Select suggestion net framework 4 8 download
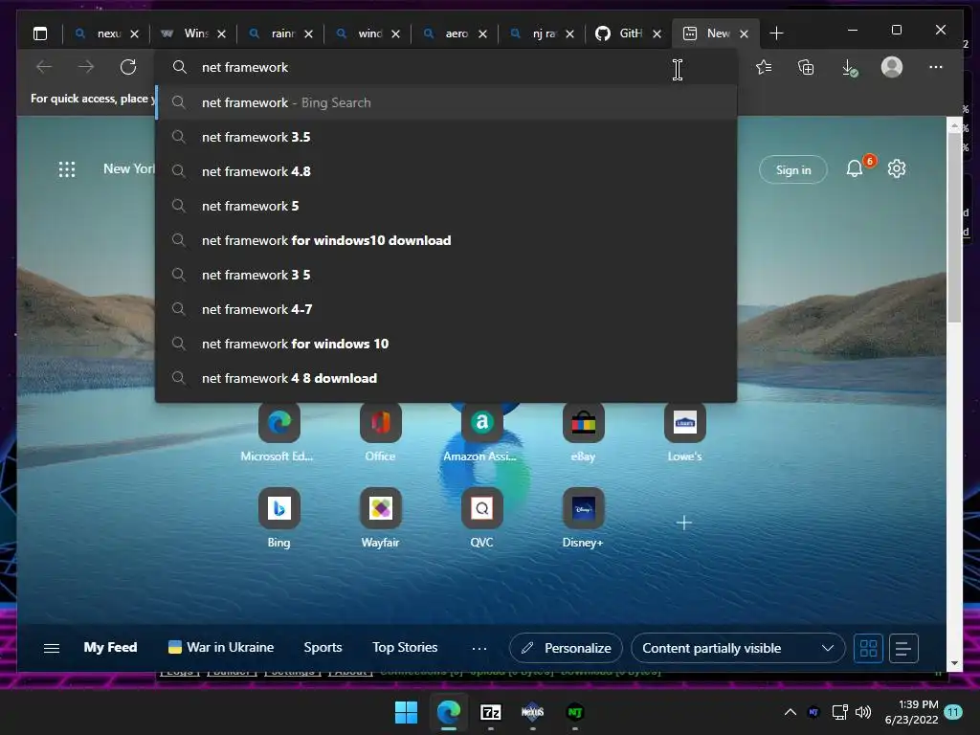The width and height of the screenshot is (980, 735). tap(446, 378)
